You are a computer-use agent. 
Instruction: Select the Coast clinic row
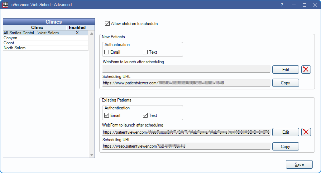tap(34, 43)
